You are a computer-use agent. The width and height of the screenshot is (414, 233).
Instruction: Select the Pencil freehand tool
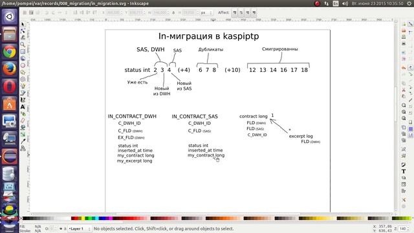(x=23, y=86)
